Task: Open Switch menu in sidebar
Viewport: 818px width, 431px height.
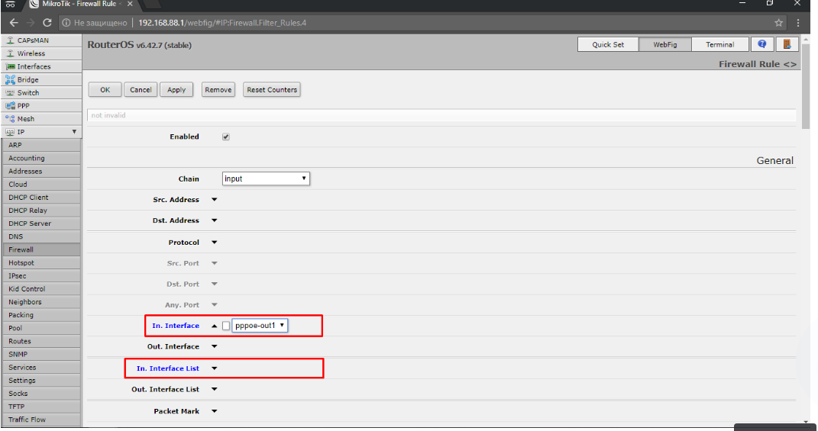Action: [x=41, y=92]
